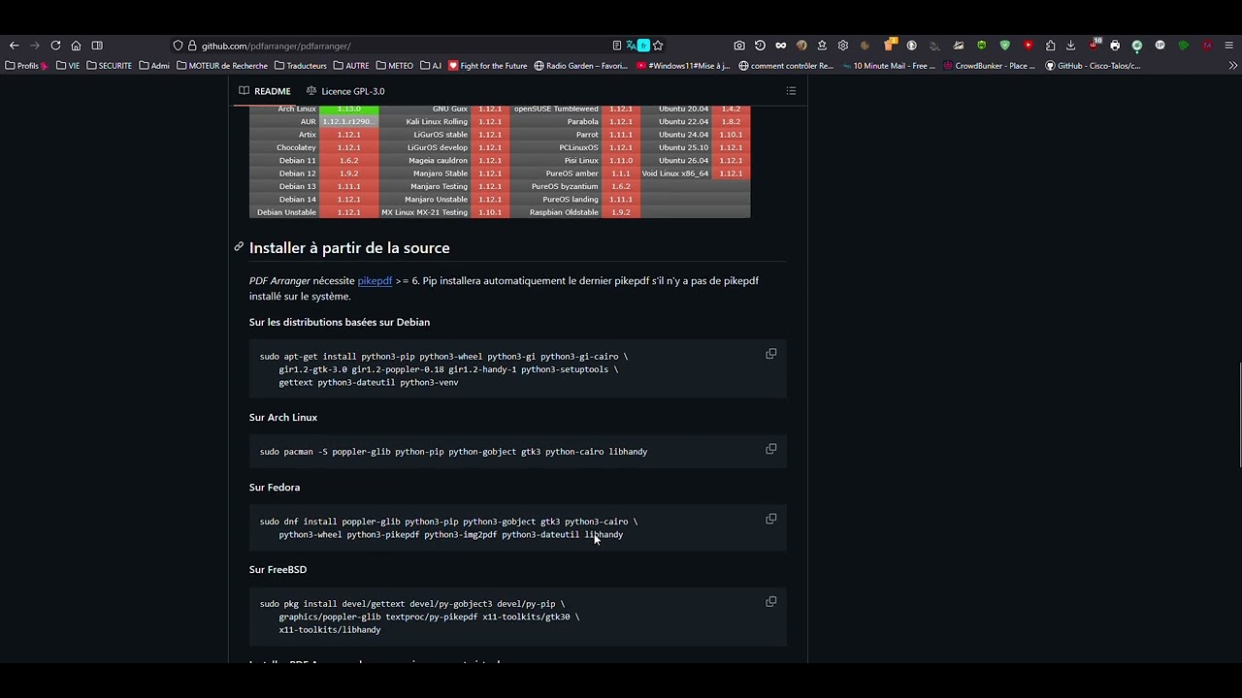Open the extensions puzzle piece menu
This screenshot has width=1242, height=698.
coord(1050,46)
